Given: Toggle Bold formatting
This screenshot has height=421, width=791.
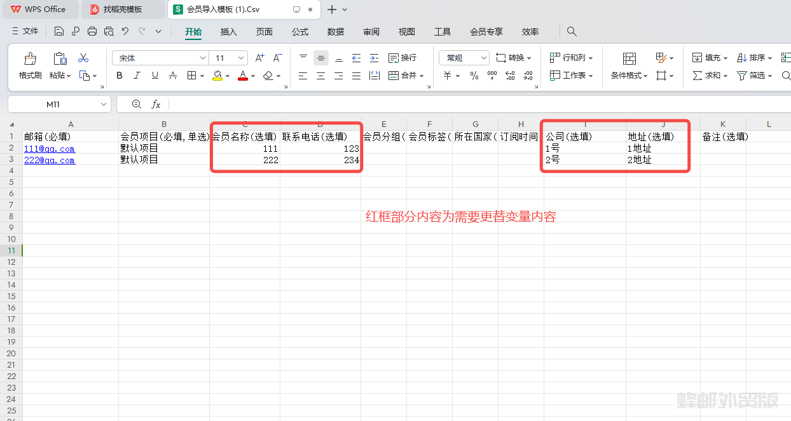Looking at the screenshot, I should coord(120,76).
